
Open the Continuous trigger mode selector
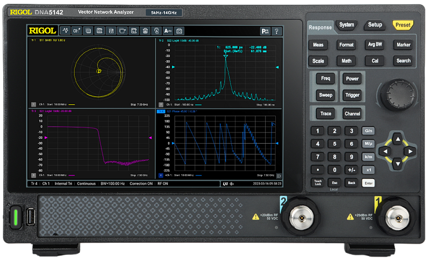point(86,184)
